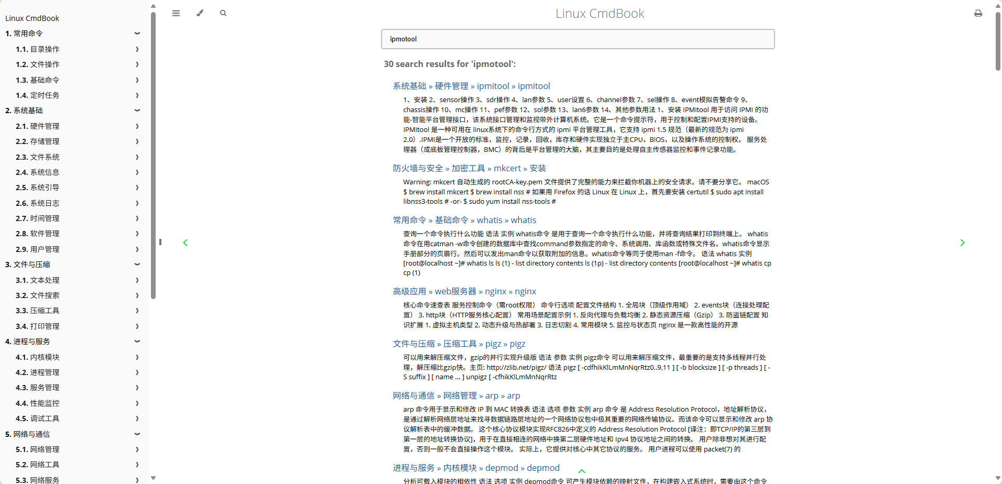
Task: Open '2.6. 系统日志' in sidebar
Action: [x=38, y=203]
